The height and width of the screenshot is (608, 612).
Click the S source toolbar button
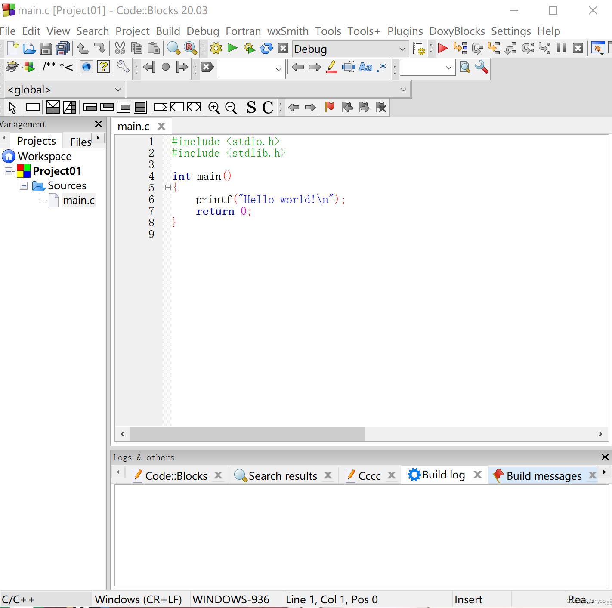[251, 108]
